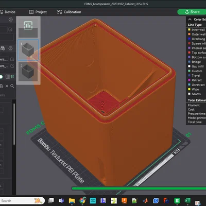This screenshot has height=206, width=206.
Task: Click the Bambu Textured PEI Plate label
Action: click(x=61, y=161)
